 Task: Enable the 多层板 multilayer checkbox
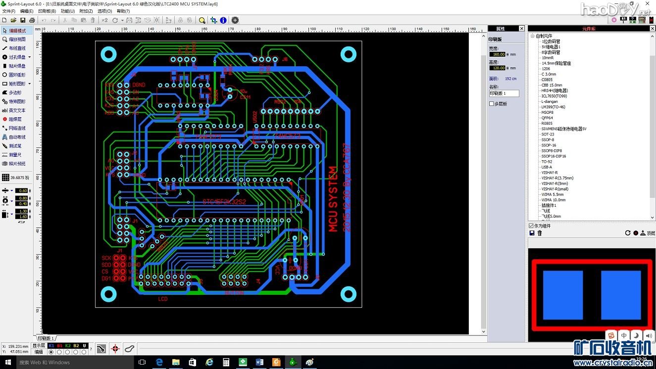pos(492,104)
